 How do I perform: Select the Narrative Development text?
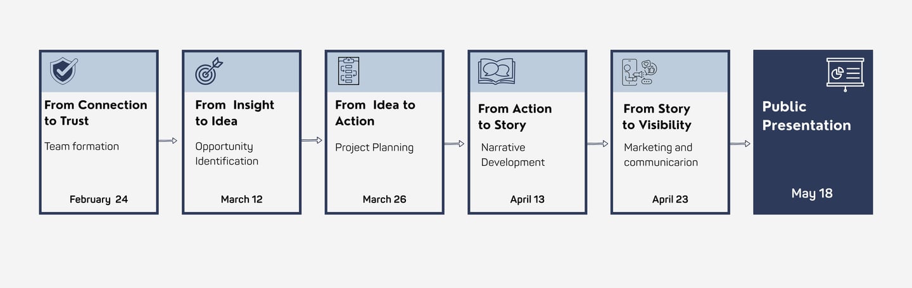[512, 154]
